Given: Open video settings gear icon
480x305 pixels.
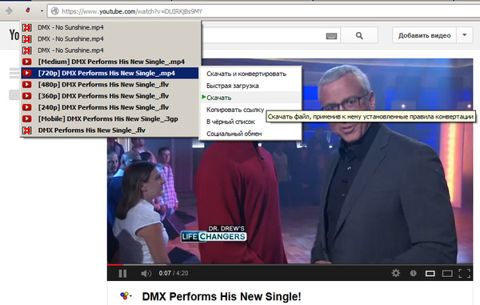Looking at the screenshot, I should (396, 273).
